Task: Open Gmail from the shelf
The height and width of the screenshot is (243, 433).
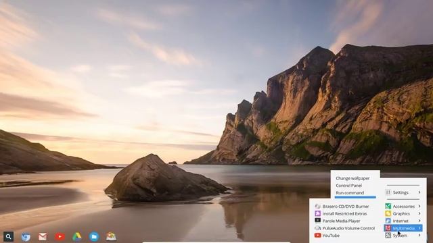Action: click(43, 237)
